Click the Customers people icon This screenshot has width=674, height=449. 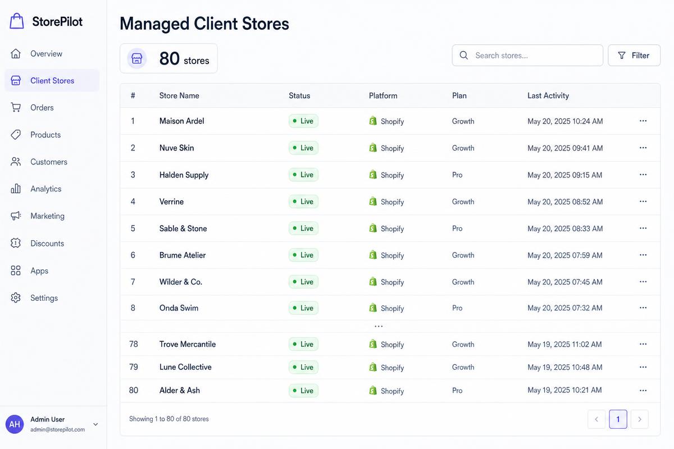(x=16, y=162)
